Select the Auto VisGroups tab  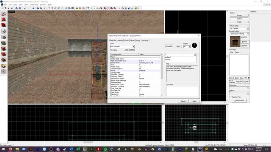[x=238, y=52]
